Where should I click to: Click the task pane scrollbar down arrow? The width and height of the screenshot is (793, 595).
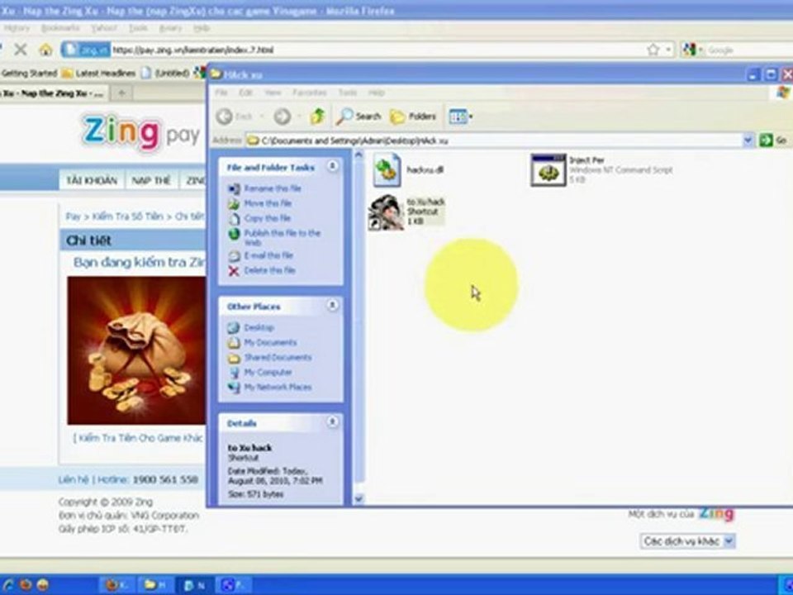point(359,499)
